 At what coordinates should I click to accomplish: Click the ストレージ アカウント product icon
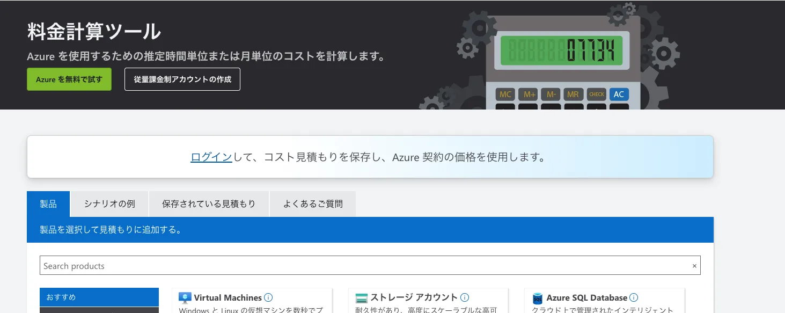[x=362, y=298]
